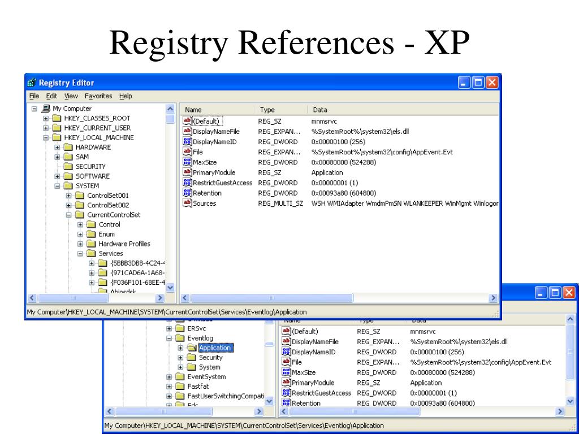Click File string icon in back window
The width and height of the screenshot is (579, 434).
tap(286, 362)
